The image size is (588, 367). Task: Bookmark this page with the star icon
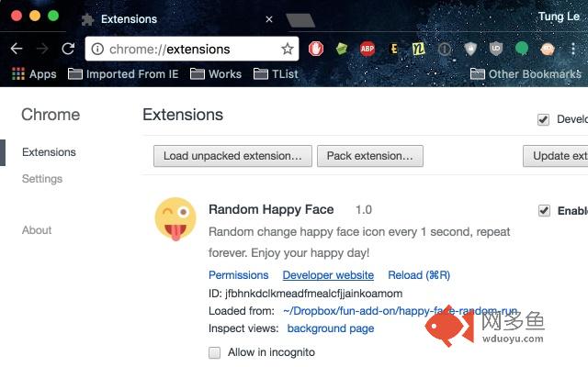(288, 49)
